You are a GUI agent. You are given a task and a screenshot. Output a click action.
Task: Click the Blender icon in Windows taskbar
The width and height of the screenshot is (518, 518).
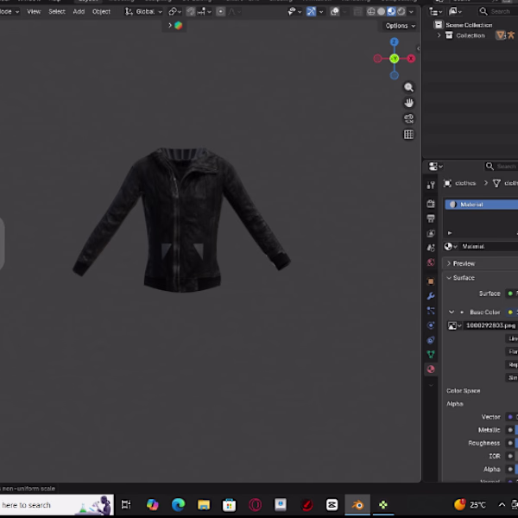357,504
